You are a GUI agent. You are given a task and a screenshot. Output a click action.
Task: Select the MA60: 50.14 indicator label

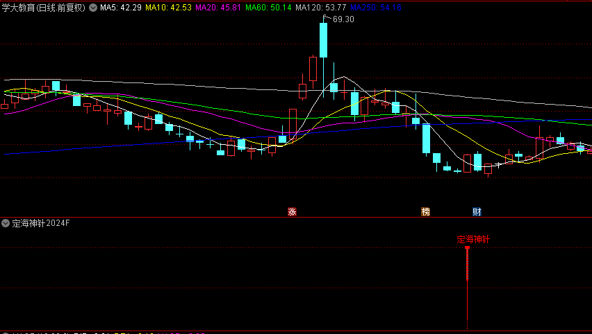(x=268, y=8)
